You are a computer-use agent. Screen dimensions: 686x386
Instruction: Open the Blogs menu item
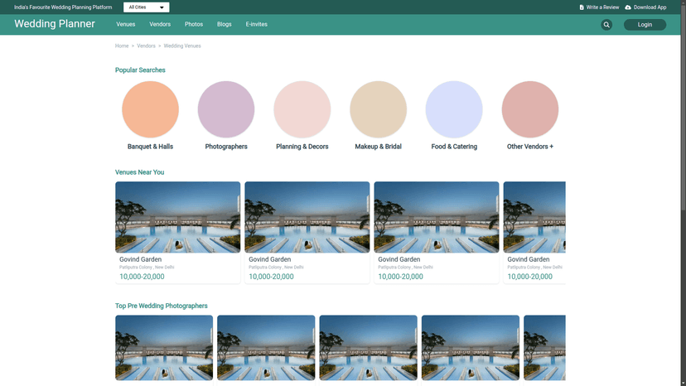[224, 25]
